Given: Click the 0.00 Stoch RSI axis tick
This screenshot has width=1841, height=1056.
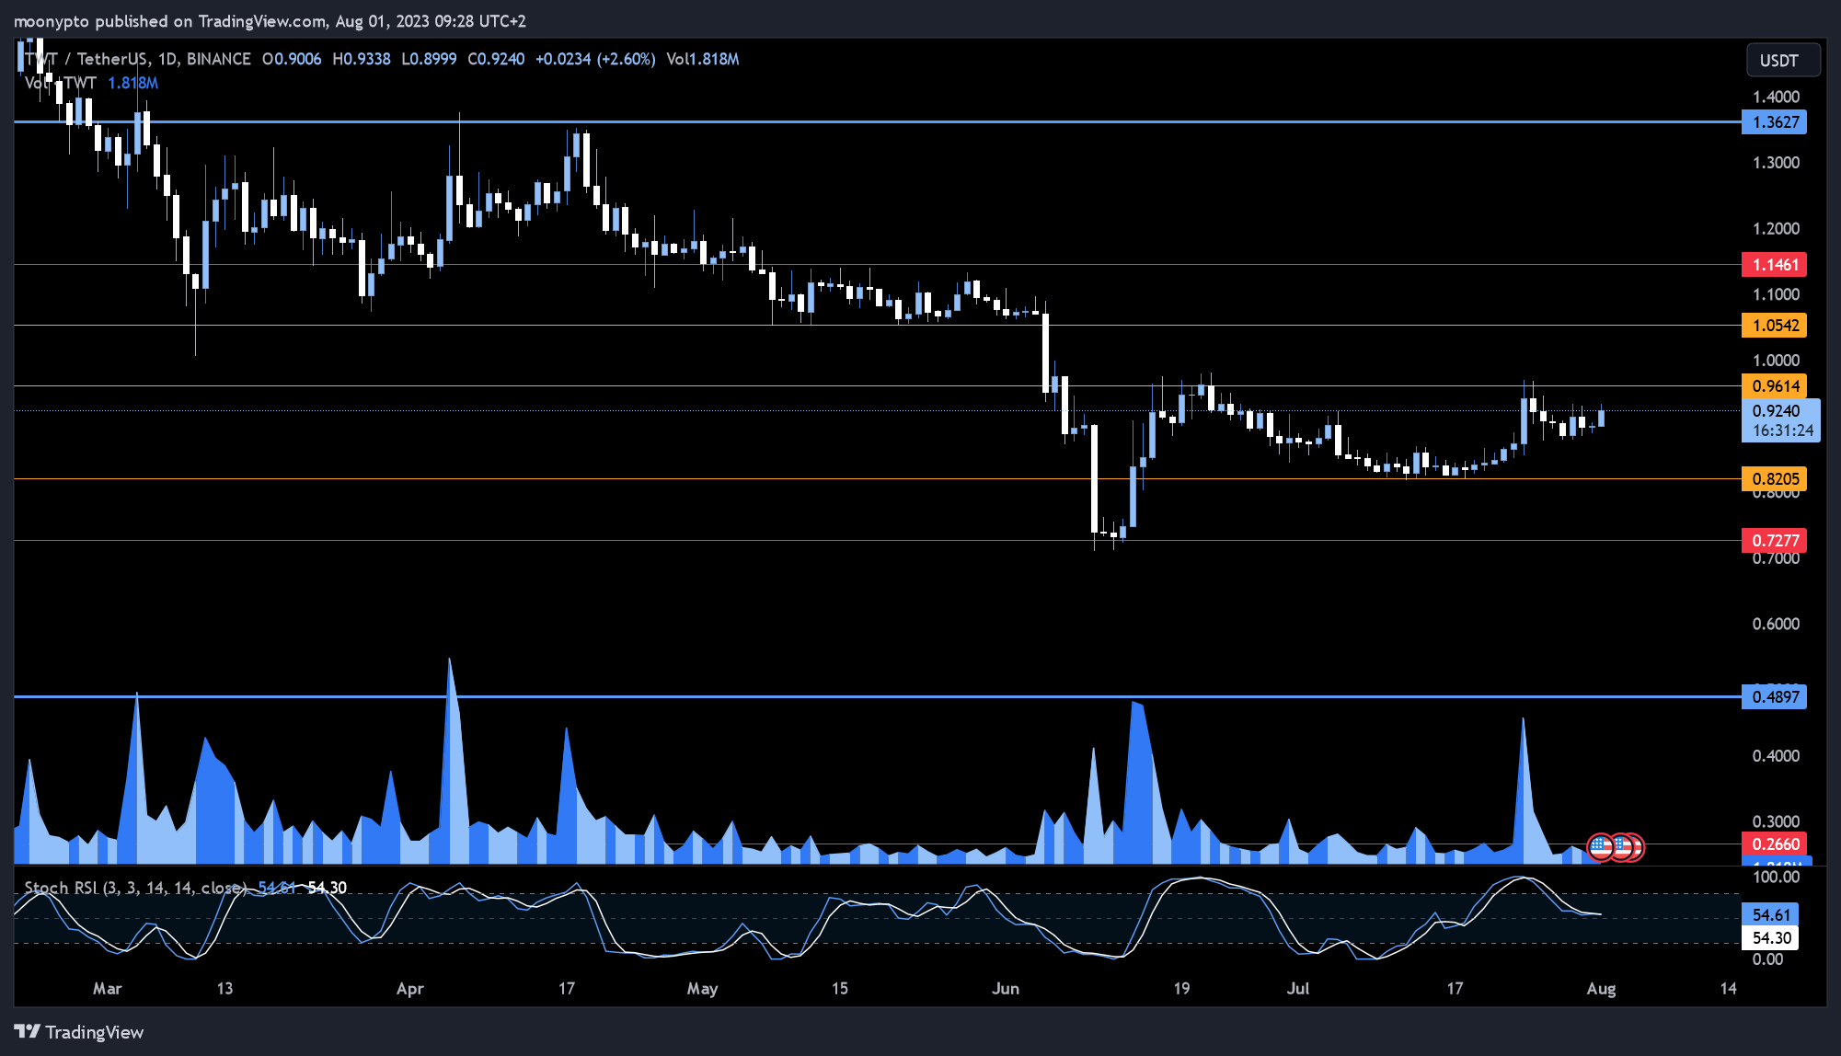Looking at the screenshot, I should pos(1767,959).
